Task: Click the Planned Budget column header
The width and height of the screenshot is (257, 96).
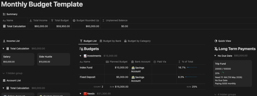Action: pos(117,62)
